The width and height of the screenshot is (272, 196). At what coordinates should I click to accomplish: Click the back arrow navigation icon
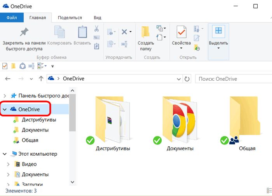pos(8,79)
